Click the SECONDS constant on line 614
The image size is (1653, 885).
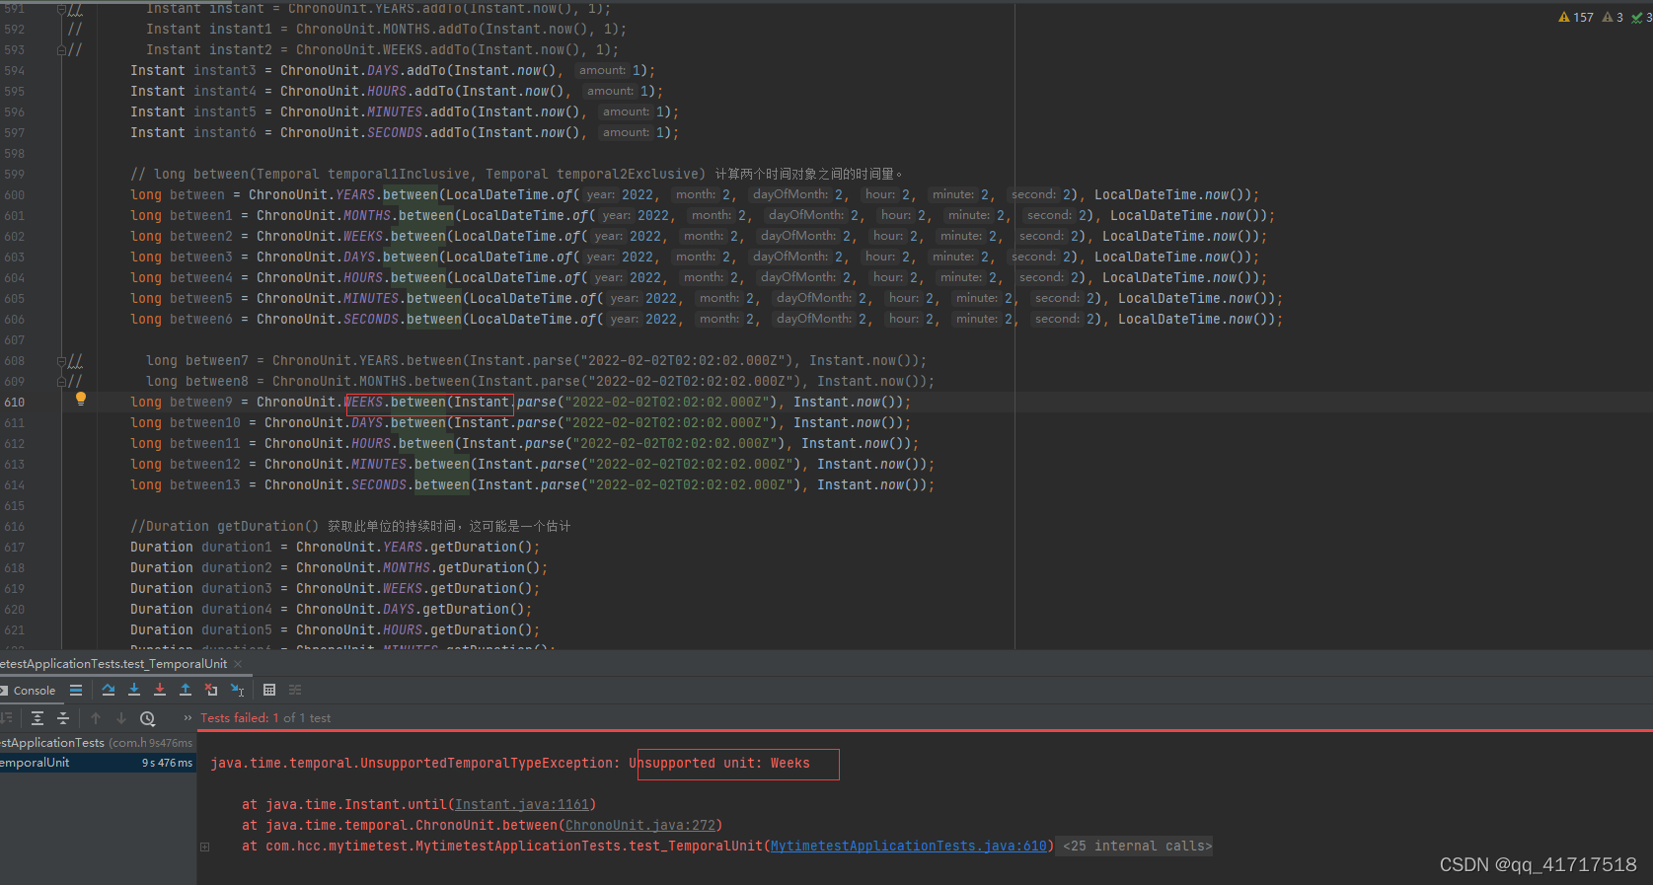[379, 485]
